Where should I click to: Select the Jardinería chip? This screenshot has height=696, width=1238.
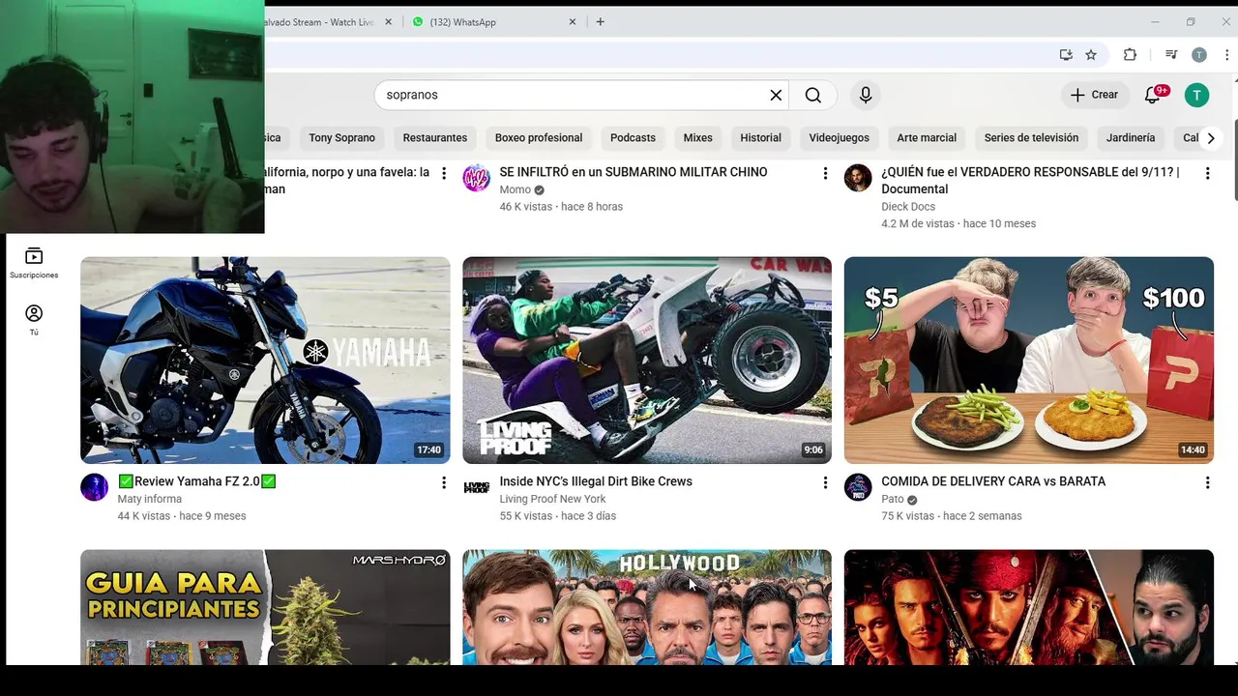1131,138
